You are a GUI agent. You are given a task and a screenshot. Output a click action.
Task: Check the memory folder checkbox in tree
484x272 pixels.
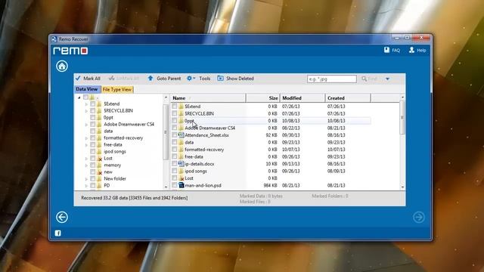92,165
